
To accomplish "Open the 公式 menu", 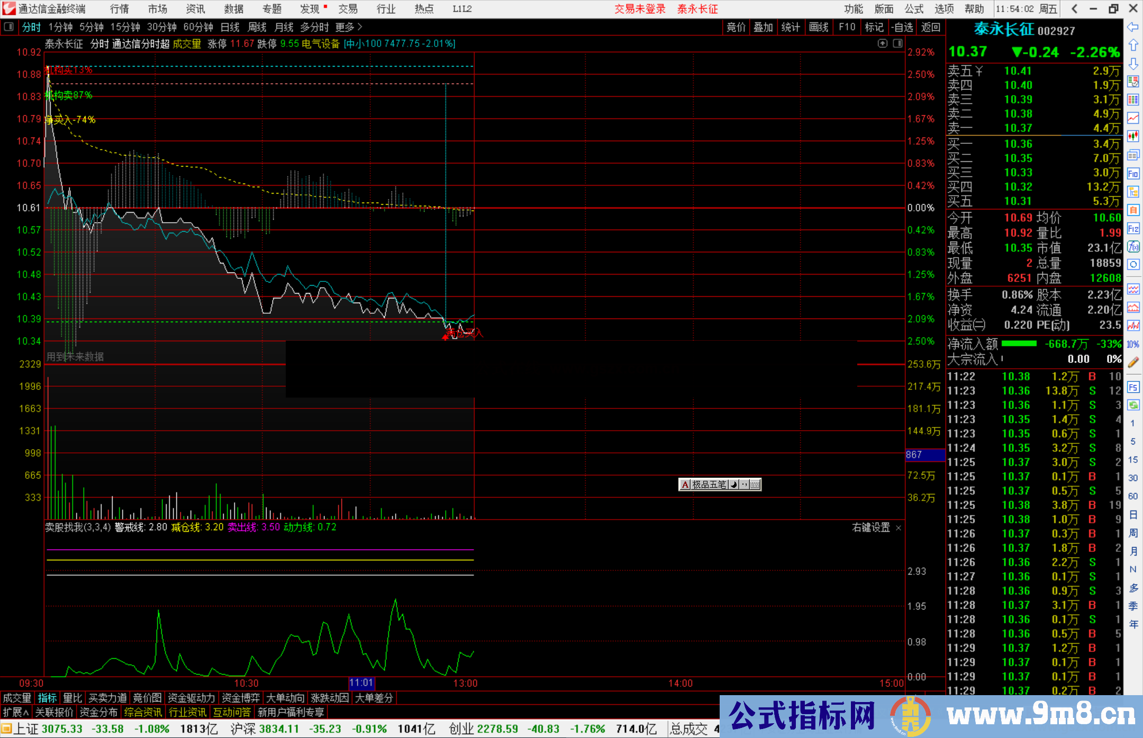I will tap(914, 9).
